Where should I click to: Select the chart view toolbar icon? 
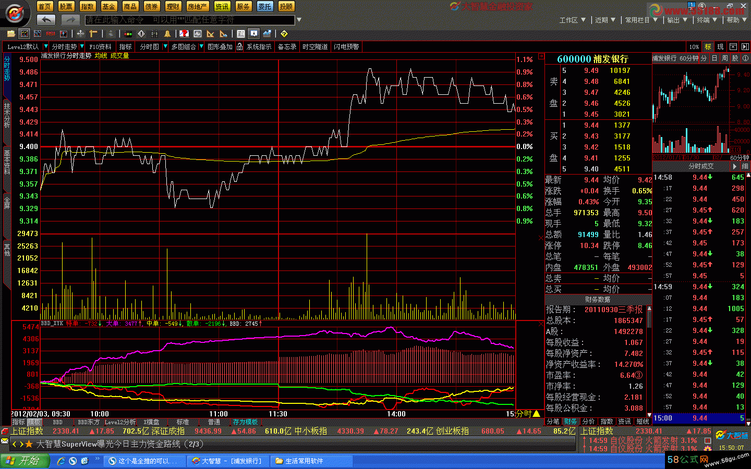pyautogui.click(x=25, y=34)
